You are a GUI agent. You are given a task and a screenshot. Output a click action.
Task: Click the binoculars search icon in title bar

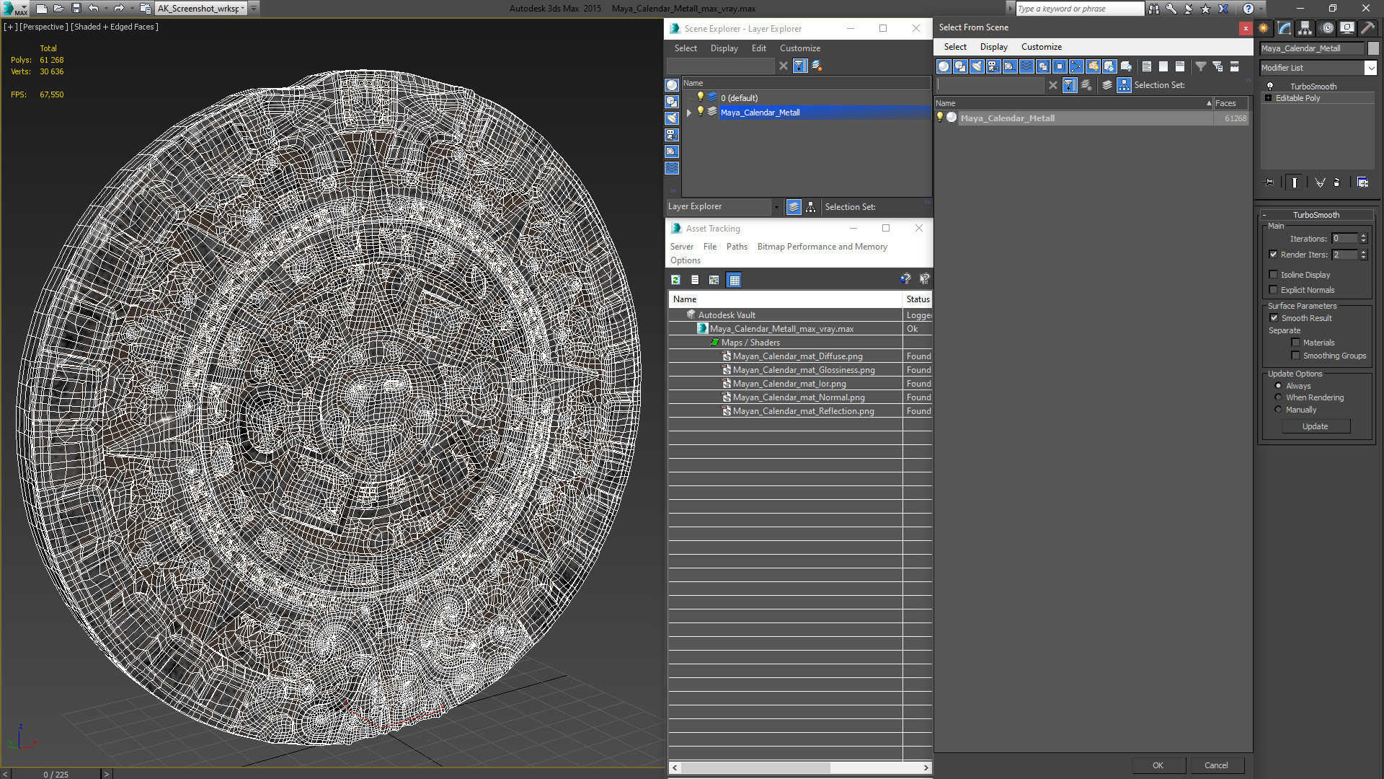click(x=1154, y=9)
